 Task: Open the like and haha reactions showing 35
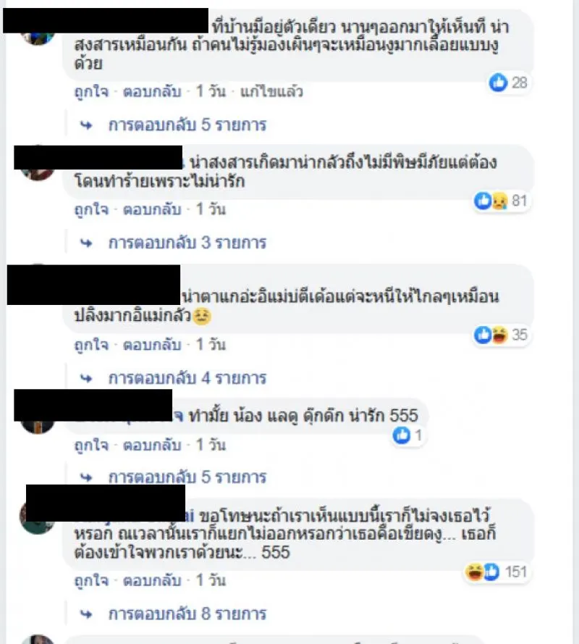501,335
